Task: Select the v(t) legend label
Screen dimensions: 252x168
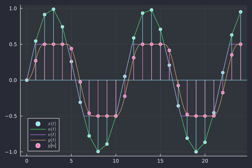Action: (52, 134)
